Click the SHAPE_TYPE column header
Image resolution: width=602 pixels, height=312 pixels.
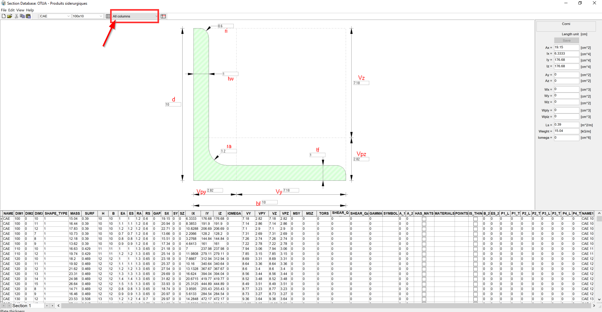point(56,214)
